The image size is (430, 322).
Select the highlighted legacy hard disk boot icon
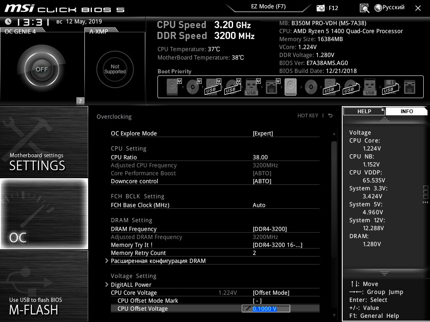[x=291, y=87]
